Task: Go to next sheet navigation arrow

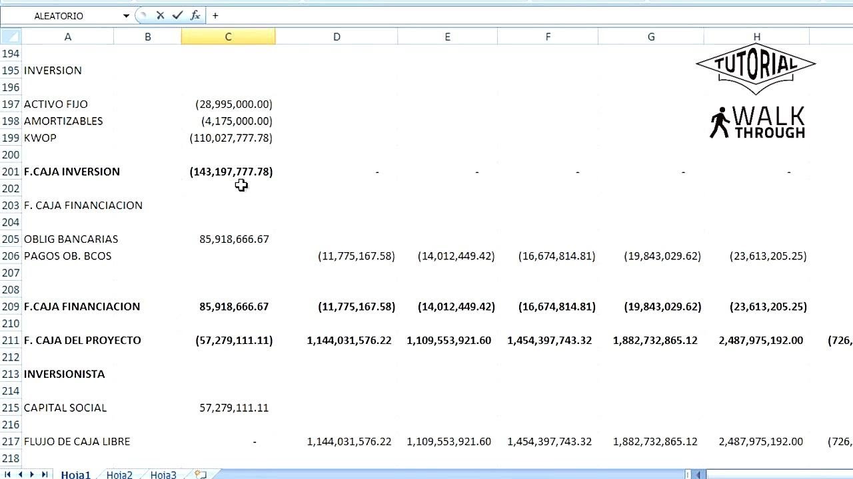Action: coord(33,474)
